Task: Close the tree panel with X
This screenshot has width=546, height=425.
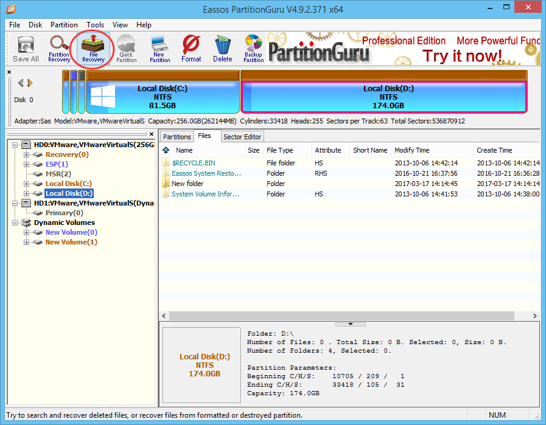Action: tap(152, 134)
